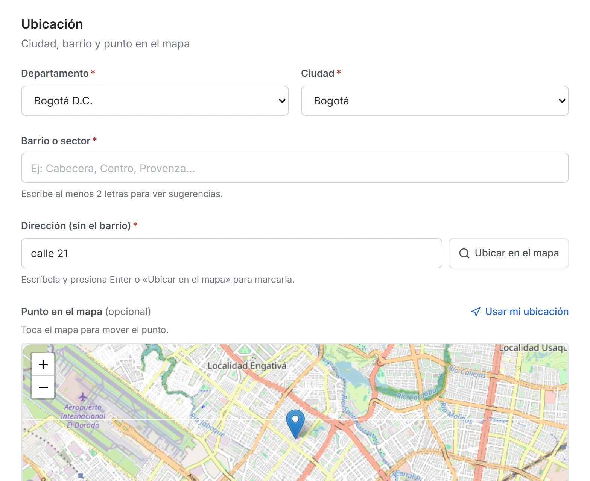Click the blue location pin on map
590x481 pixels.
point(295,424)
